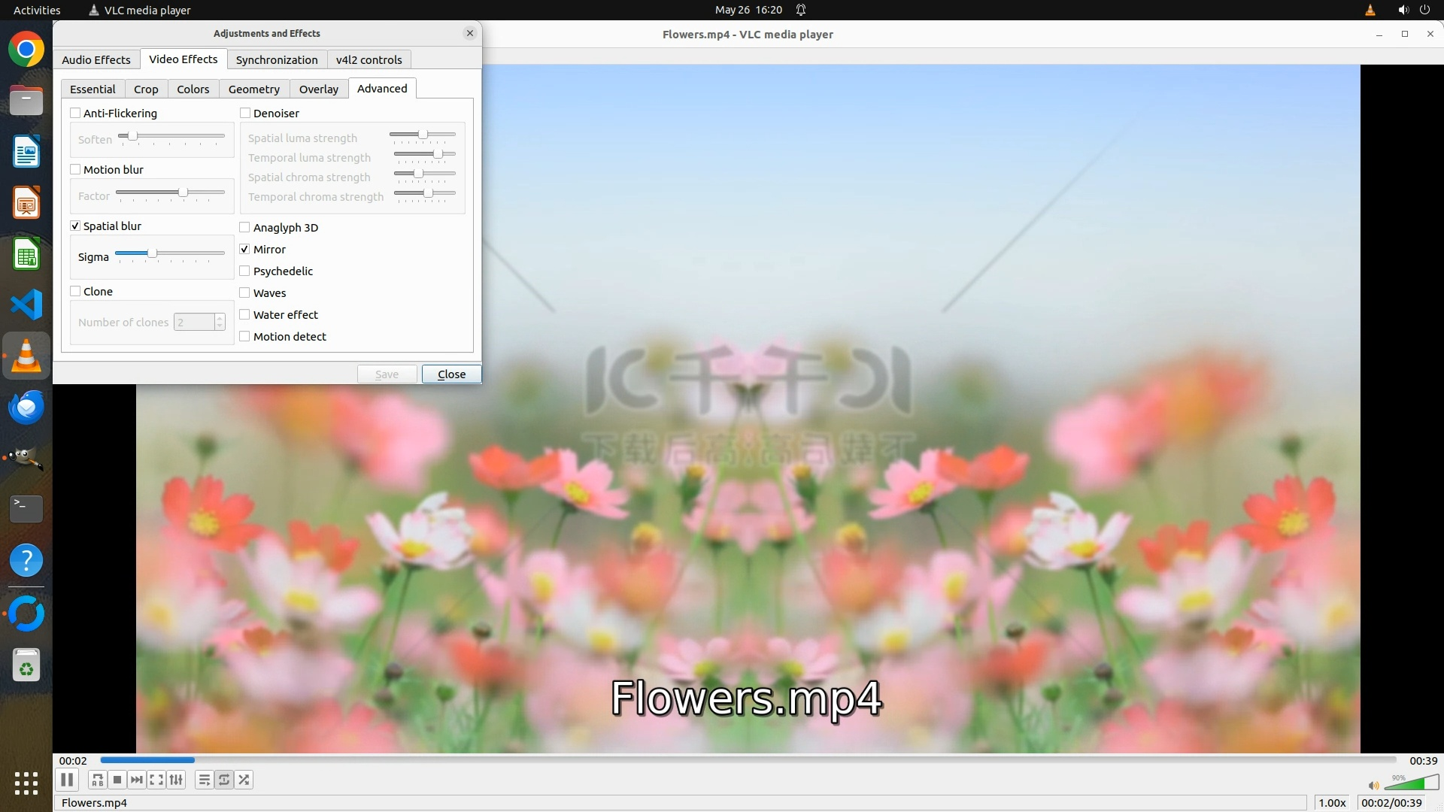This screenshot has height=812, width=1444.
Task: Toggle the playlist view
Action: tap(205, 780)
